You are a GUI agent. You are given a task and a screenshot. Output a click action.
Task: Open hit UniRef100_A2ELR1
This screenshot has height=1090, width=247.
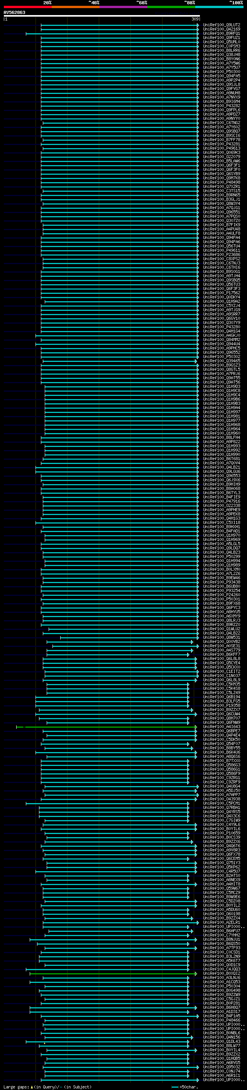(221, 923)
